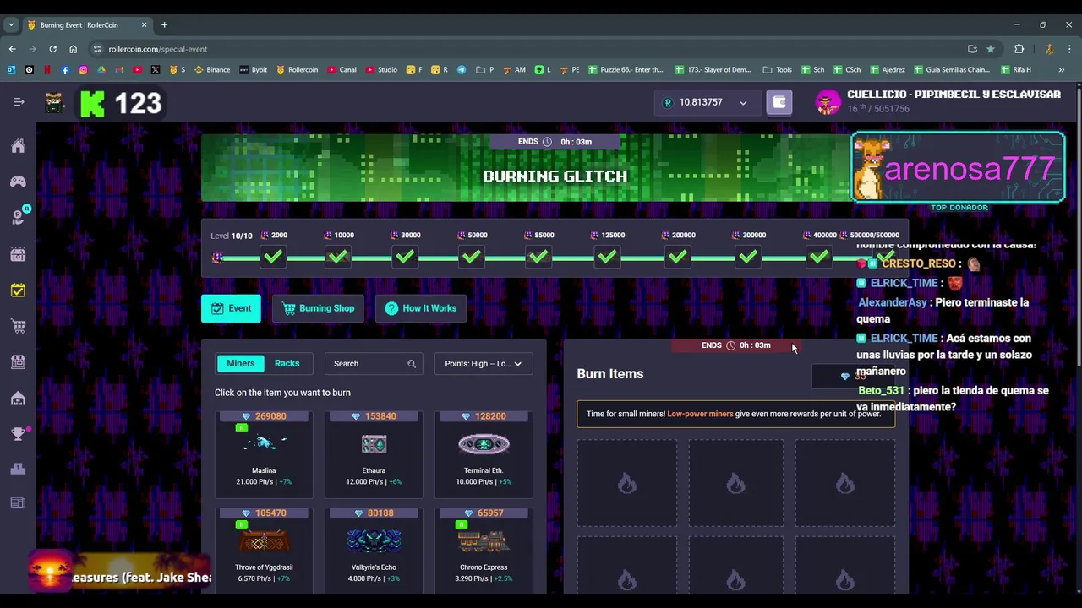Select the Throne of Yggdrasil miner
The height and width of the screenshot is (608, 1082).
[264, 549]
